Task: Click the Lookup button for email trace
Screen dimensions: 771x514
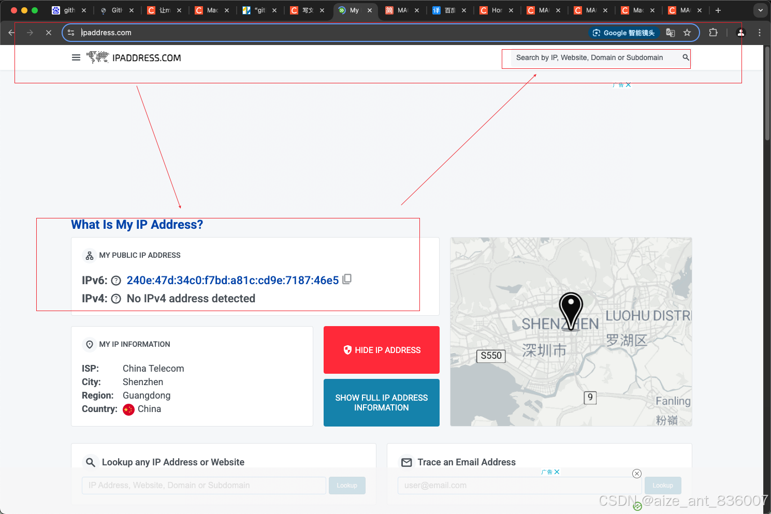Action: pyautogui.click(x=663, y=486)
